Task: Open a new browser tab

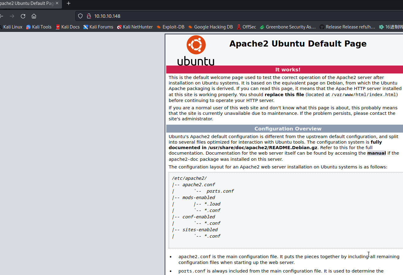Action: click(68, 3)
